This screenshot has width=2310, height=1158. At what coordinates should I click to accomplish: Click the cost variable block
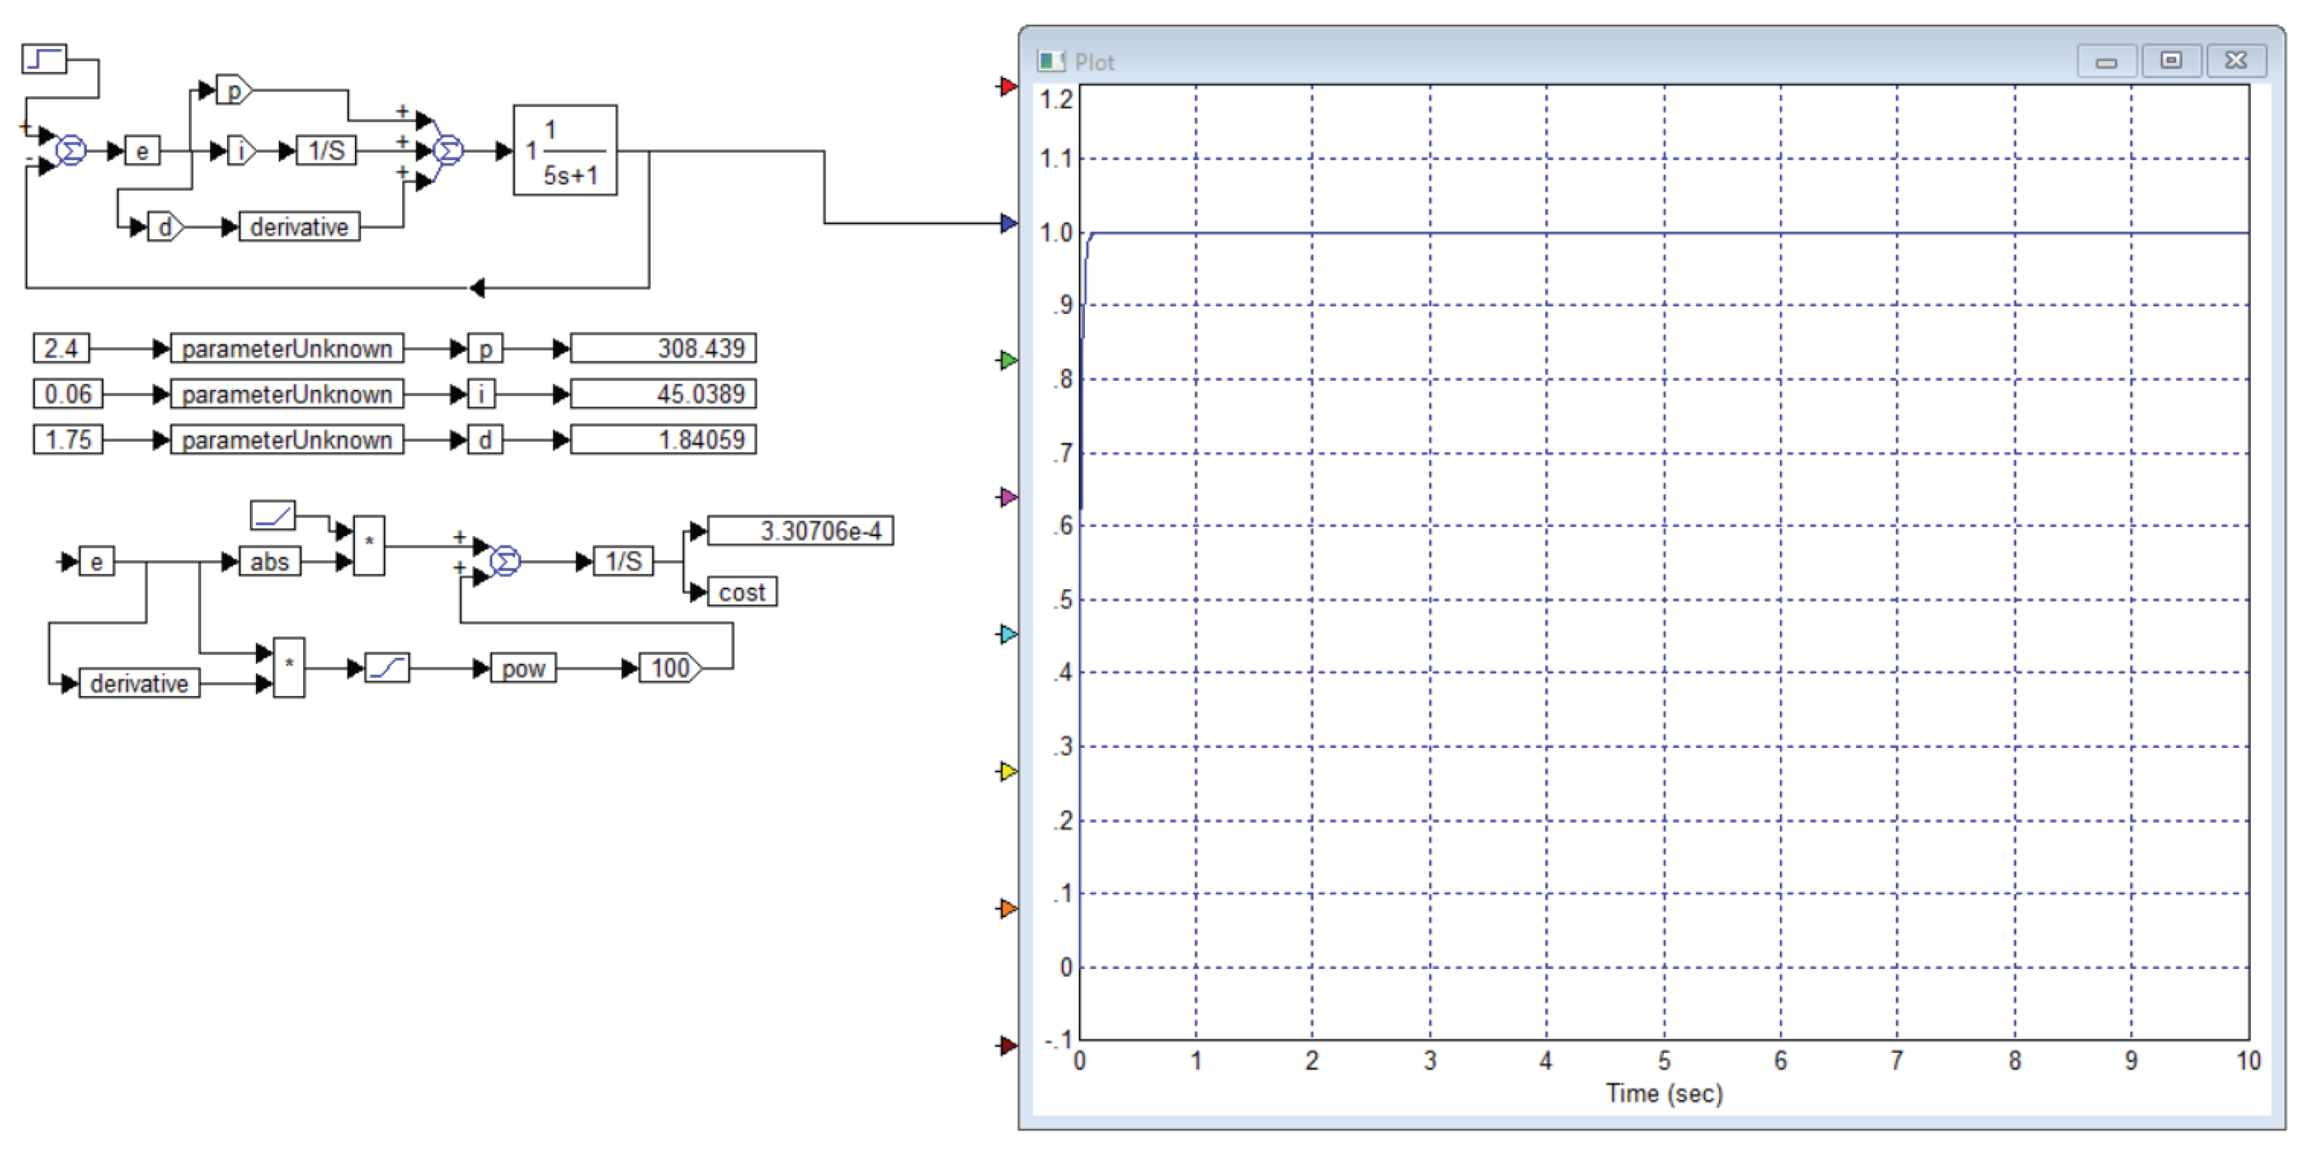pyautogui.click(x=741, y=592)
